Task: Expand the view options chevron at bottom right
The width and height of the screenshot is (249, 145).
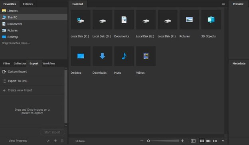Action: 223,141
